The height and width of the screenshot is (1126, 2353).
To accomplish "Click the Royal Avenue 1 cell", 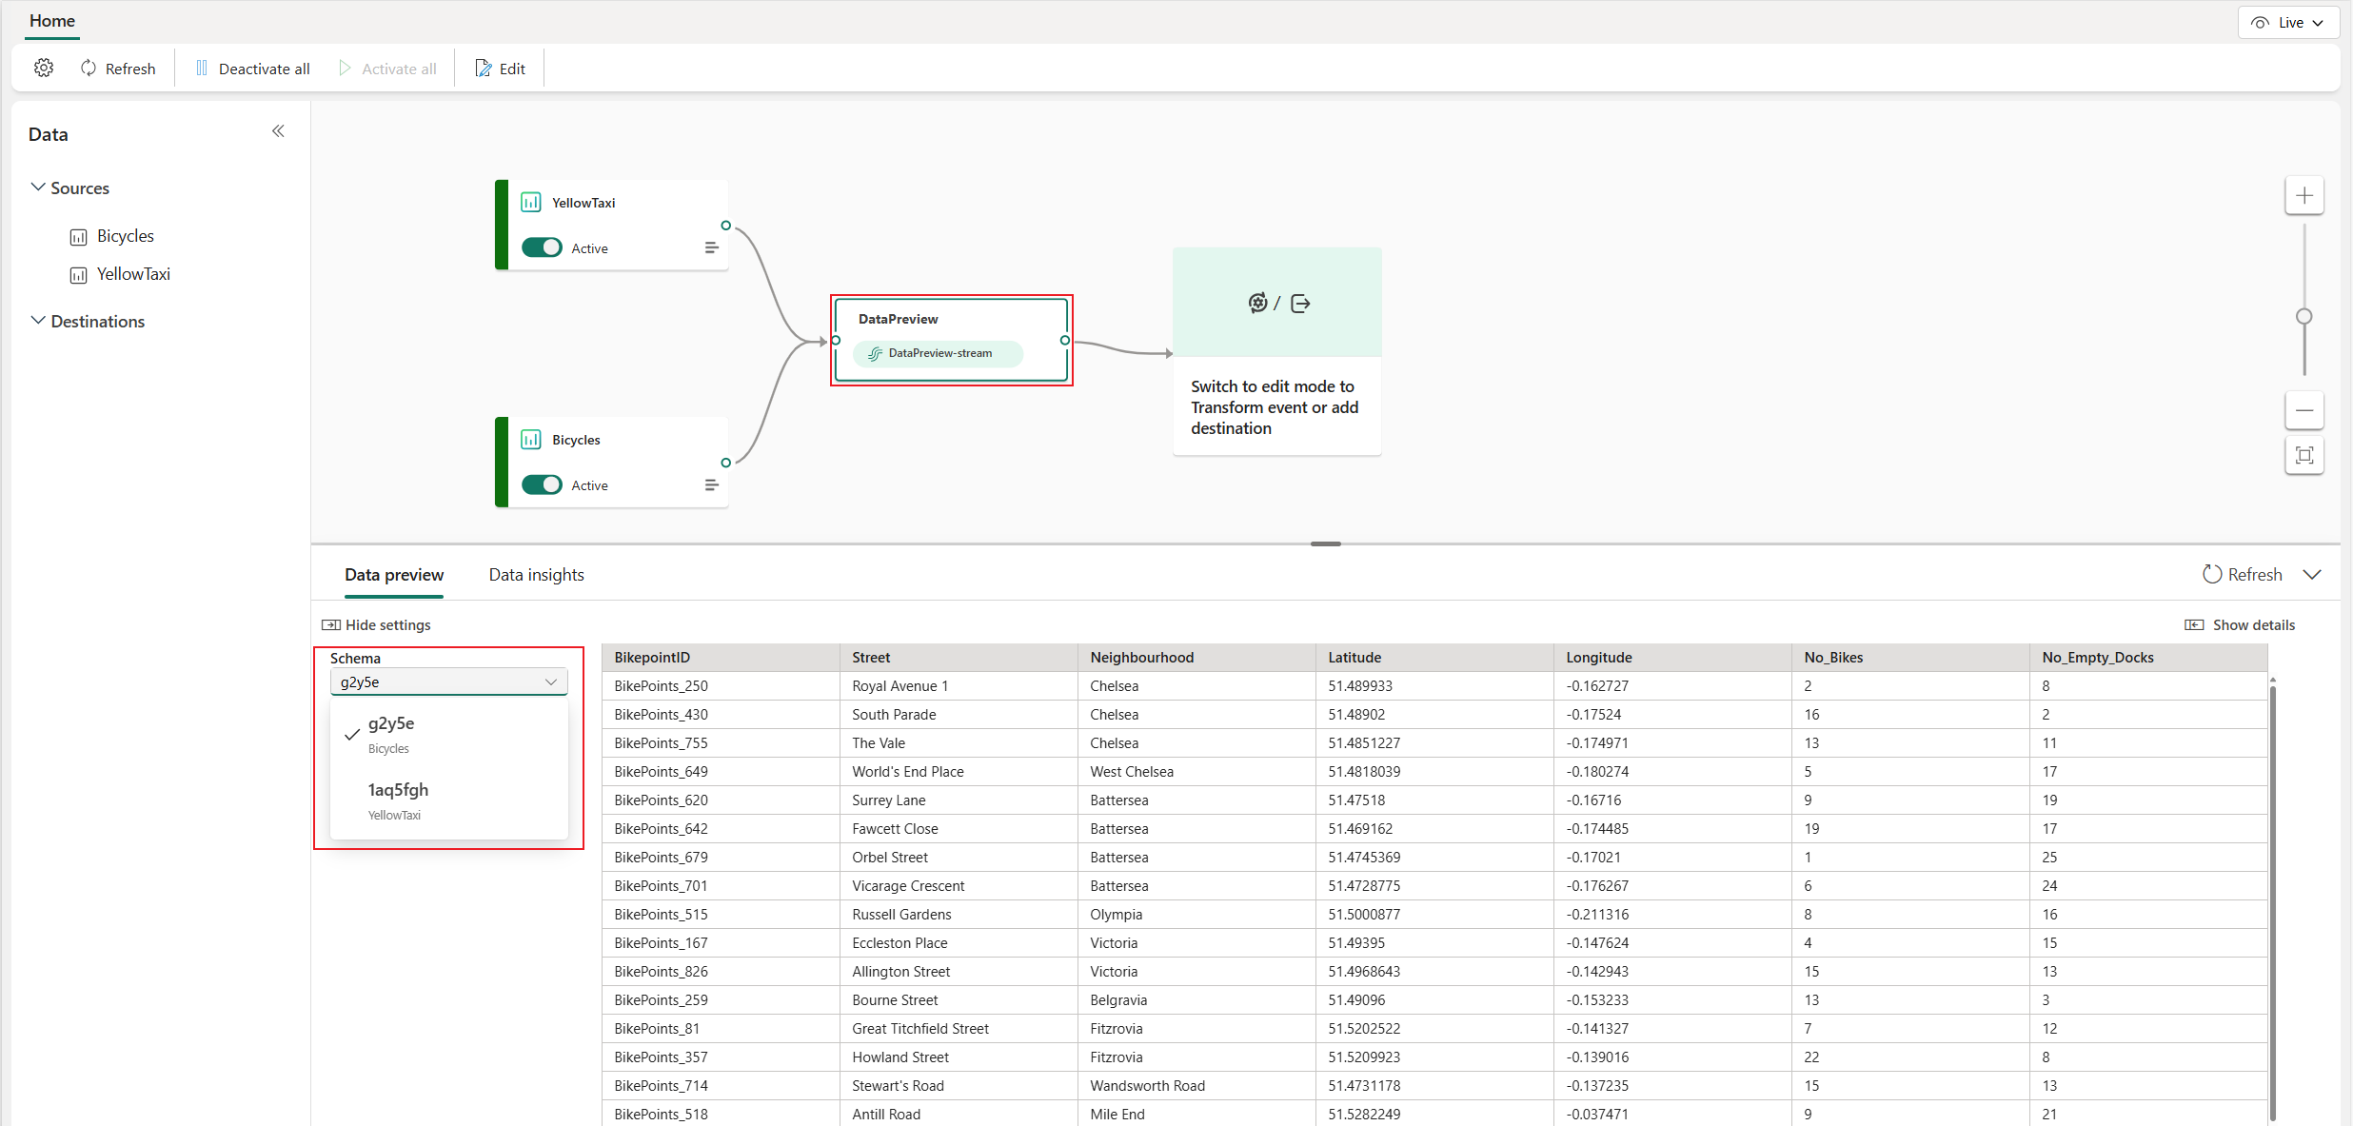I will coord(959,686).
